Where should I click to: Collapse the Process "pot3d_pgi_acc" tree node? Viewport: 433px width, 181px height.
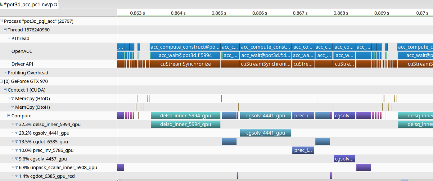pyautogui.click(x=2, y=21)
